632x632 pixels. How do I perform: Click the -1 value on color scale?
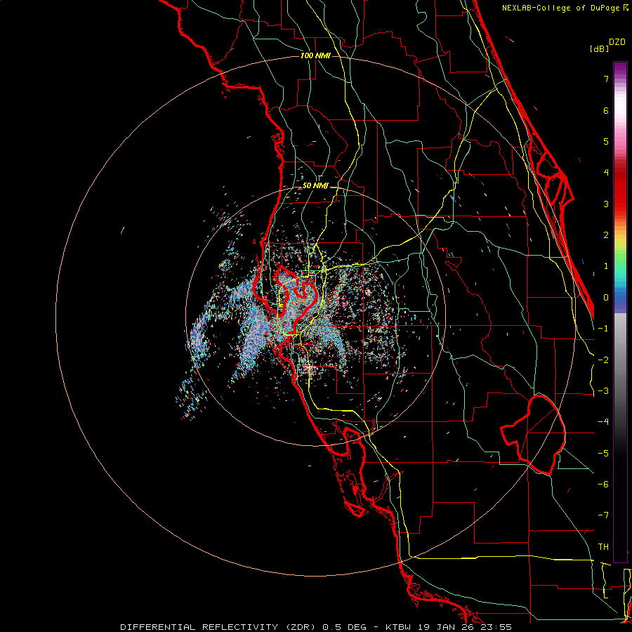pos(603,329)
